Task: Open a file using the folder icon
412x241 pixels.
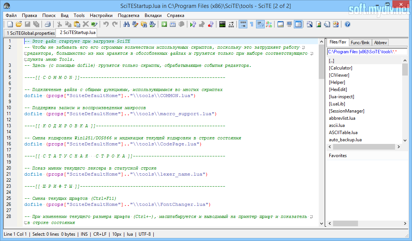Action: point(19,25)
